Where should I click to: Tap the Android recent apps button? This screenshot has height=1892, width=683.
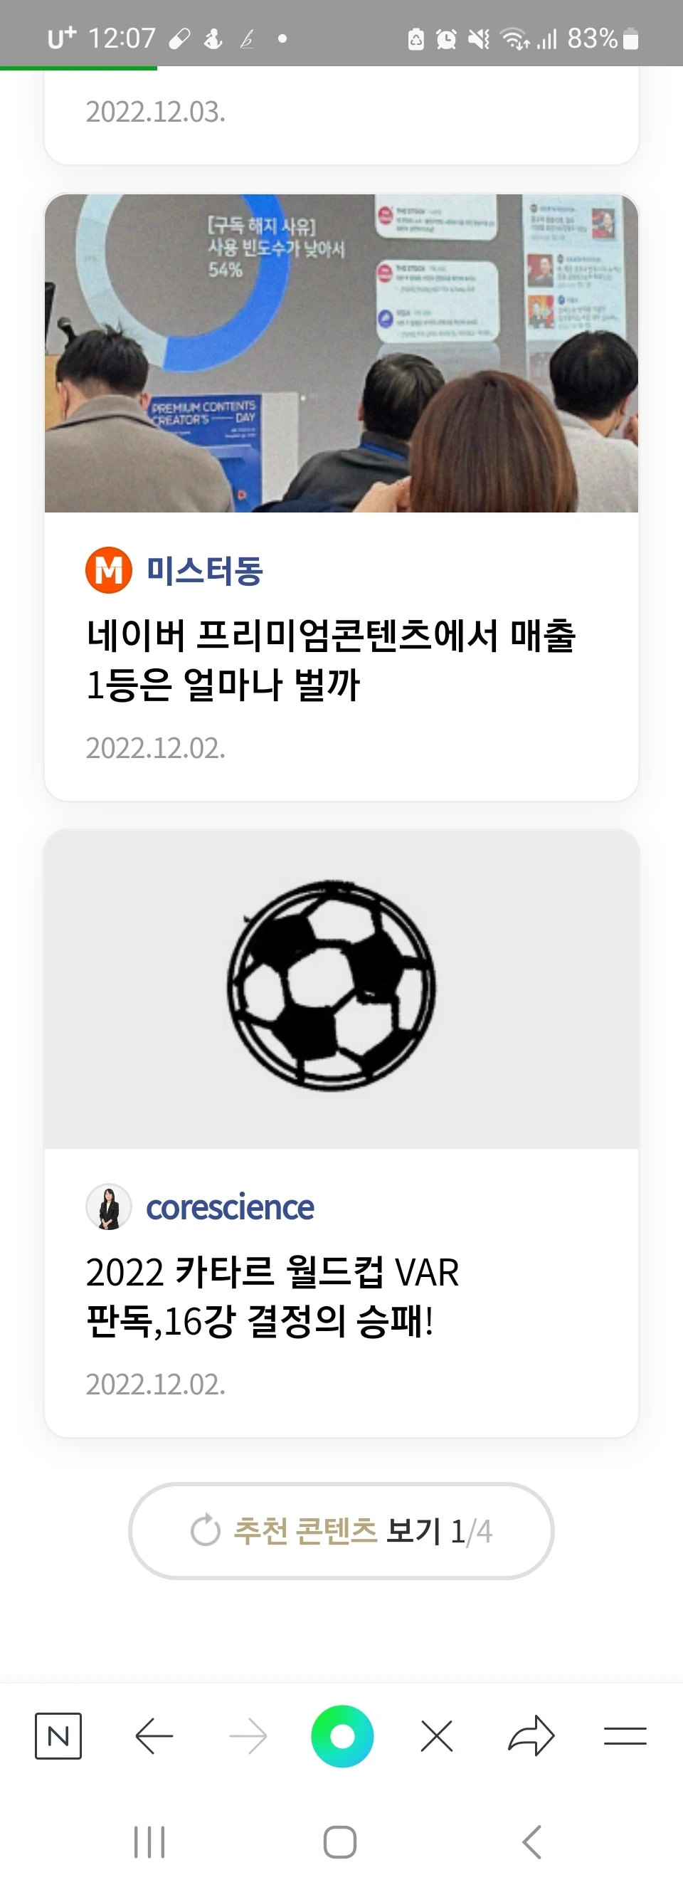pos(149,1842)
